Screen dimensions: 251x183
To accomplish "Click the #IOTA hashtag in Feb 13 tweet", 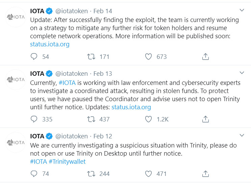I will point(67,83).
